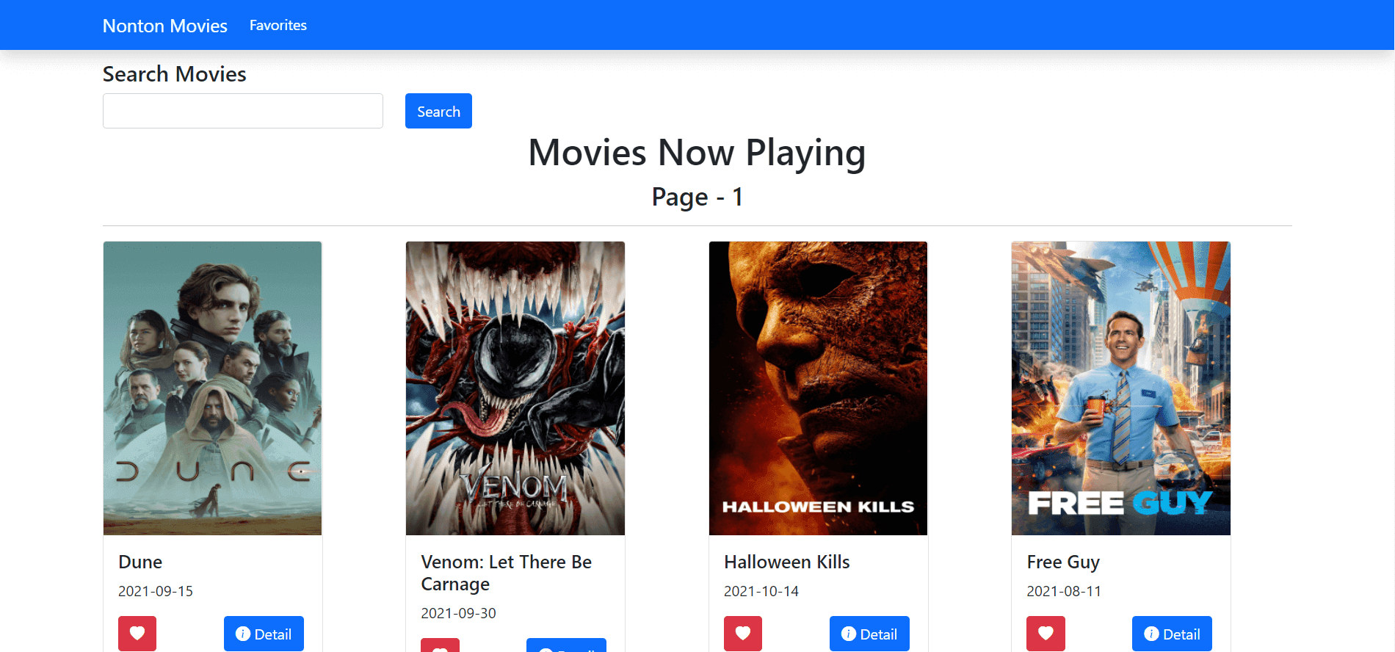Viewport: 1395px width, 652px height.
Task: Open the Favorites nav link
Action: (278, 25)
